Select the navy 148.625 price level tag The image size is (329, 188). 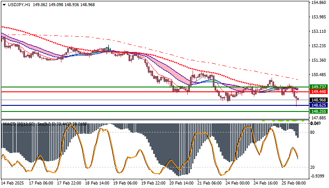coord(318,105)
